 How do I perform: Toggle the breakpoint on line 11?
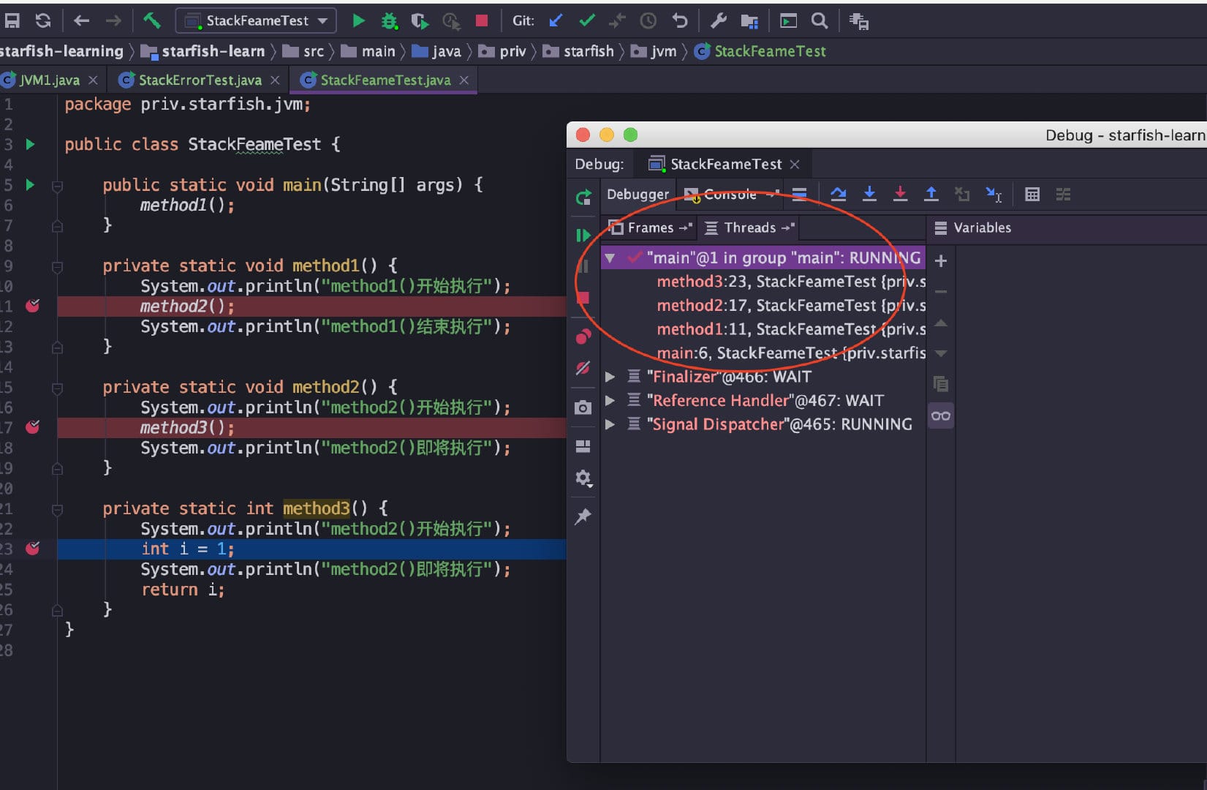click(33, 306)
